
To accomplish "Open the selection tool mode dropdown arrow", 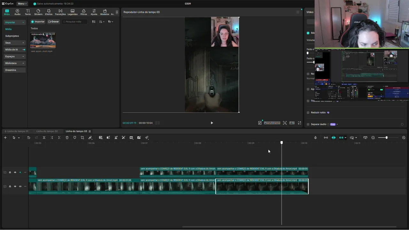I will pyautogui.click(x=19, y=138).
